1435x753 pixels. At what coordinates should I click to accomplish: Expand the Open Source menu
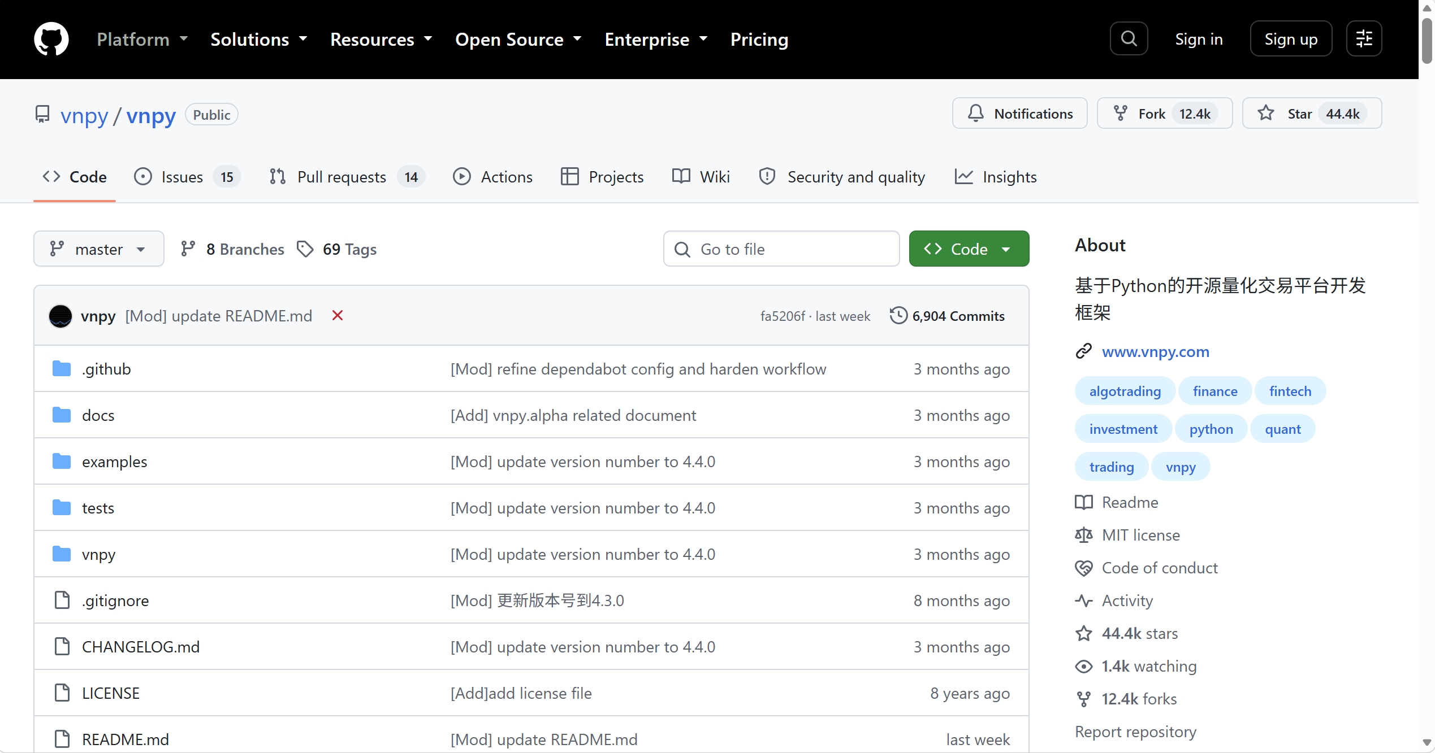click(518, 39)
